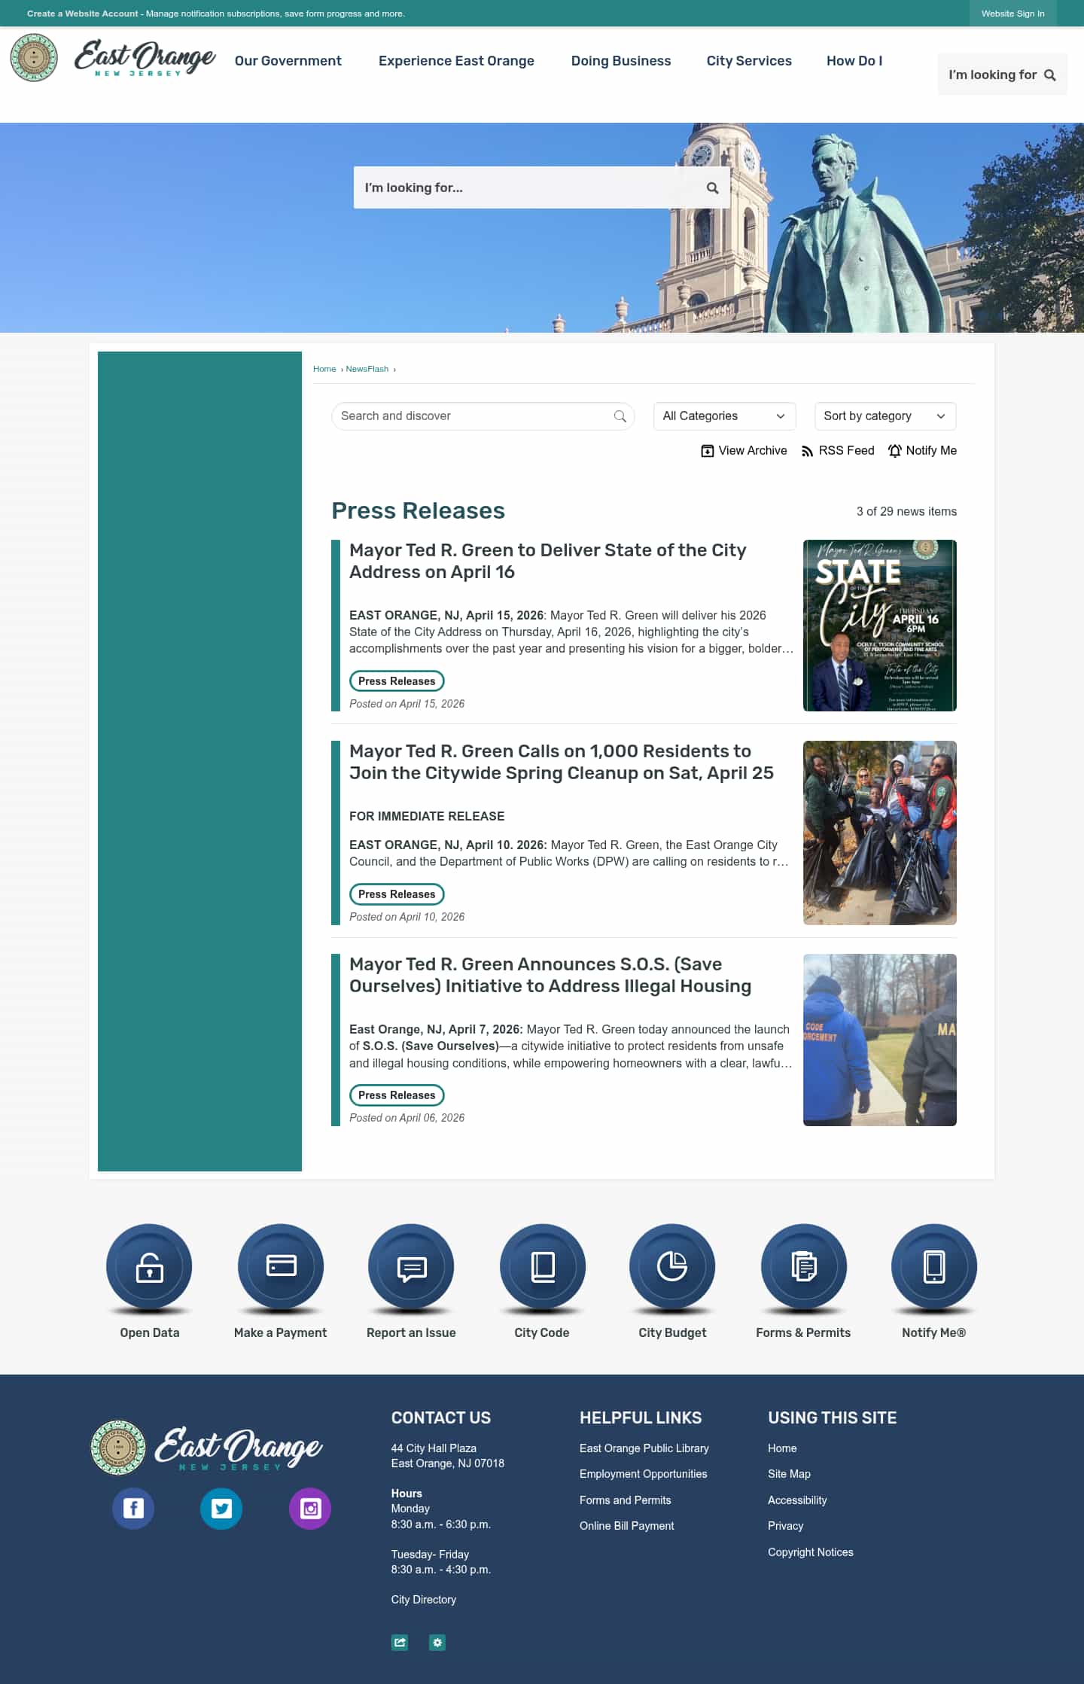Click Notify Me beside RSS Feed
1084x1684 pixels.
click(922, 450)
